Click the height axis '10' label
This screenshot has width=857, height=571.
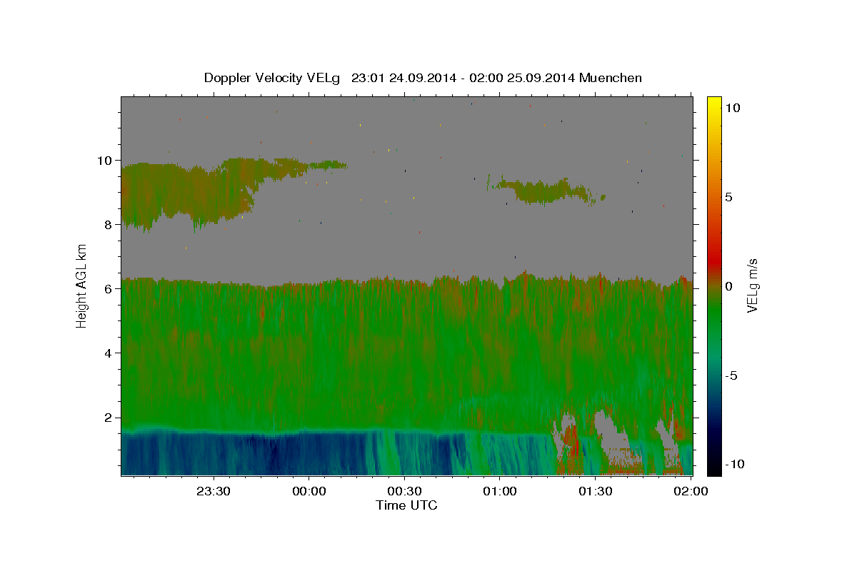click(106, 160)
